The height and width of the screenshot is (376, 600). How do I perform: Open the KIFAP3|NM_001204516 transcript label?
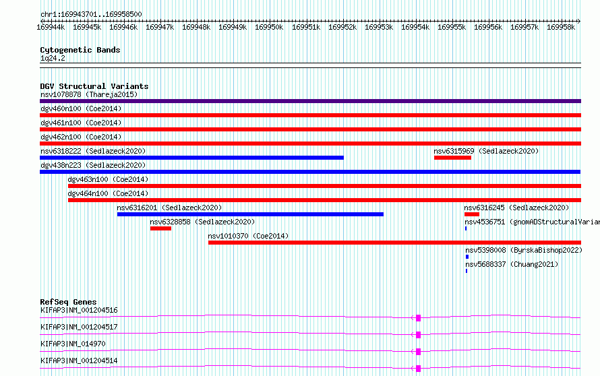click(79, 310)
